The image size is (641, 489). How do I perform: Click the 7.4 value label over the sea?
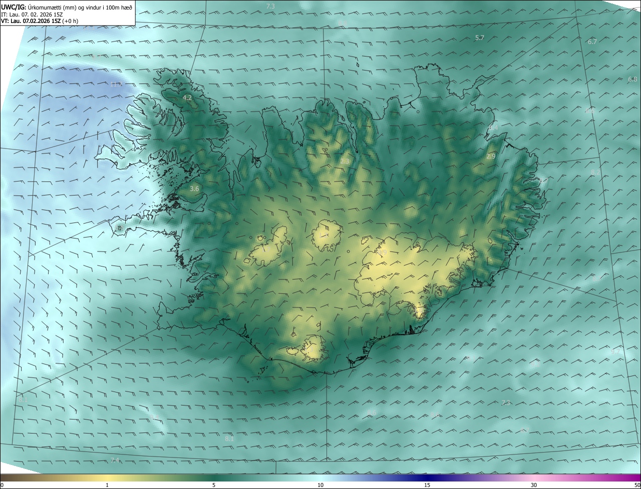pos(115,460)
